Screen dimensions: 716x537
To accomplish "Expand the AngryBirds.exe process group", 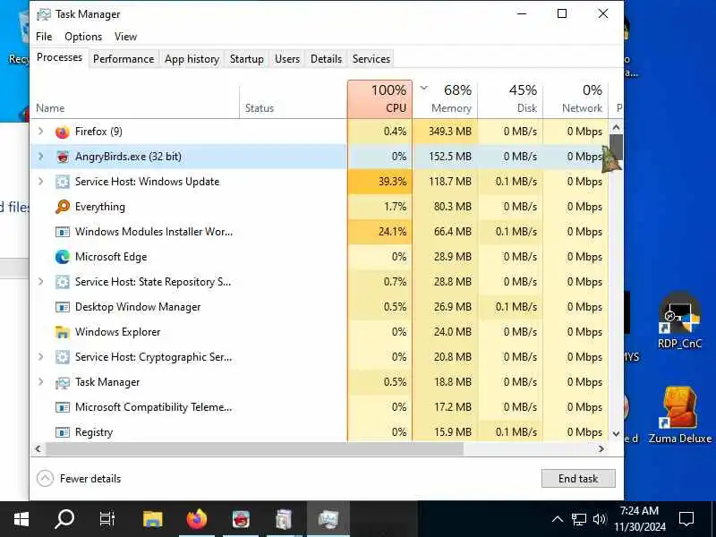I will tap(40, 157).
